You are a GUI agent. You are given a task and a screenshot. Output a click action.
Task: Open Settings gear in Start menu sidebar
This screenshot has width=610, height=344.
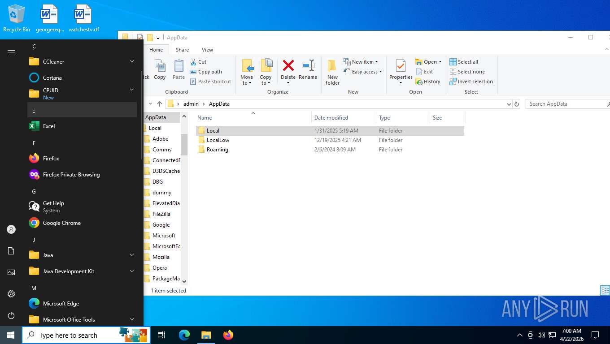click(x=11, y=294)
